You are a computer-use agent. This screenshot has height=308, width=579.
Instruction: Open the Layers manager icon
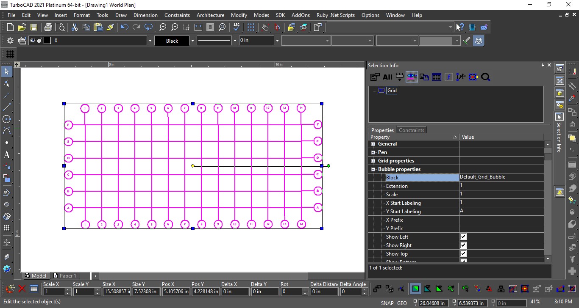22,41
